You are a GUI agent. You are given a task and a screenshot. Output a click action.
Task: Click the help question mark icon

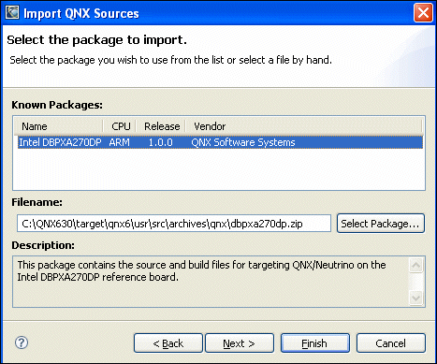pyautogui.click(x=22, y=342)
